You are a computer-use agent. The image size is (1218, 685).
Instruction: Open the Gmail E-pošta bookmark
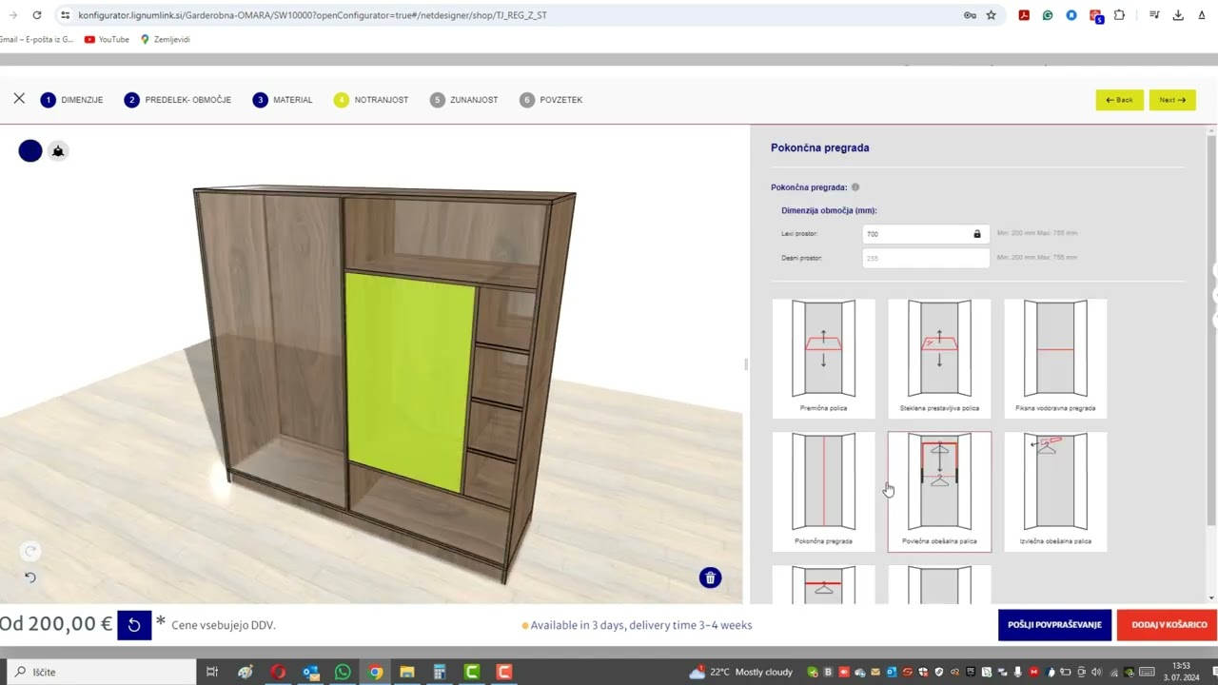click(36, 39)
